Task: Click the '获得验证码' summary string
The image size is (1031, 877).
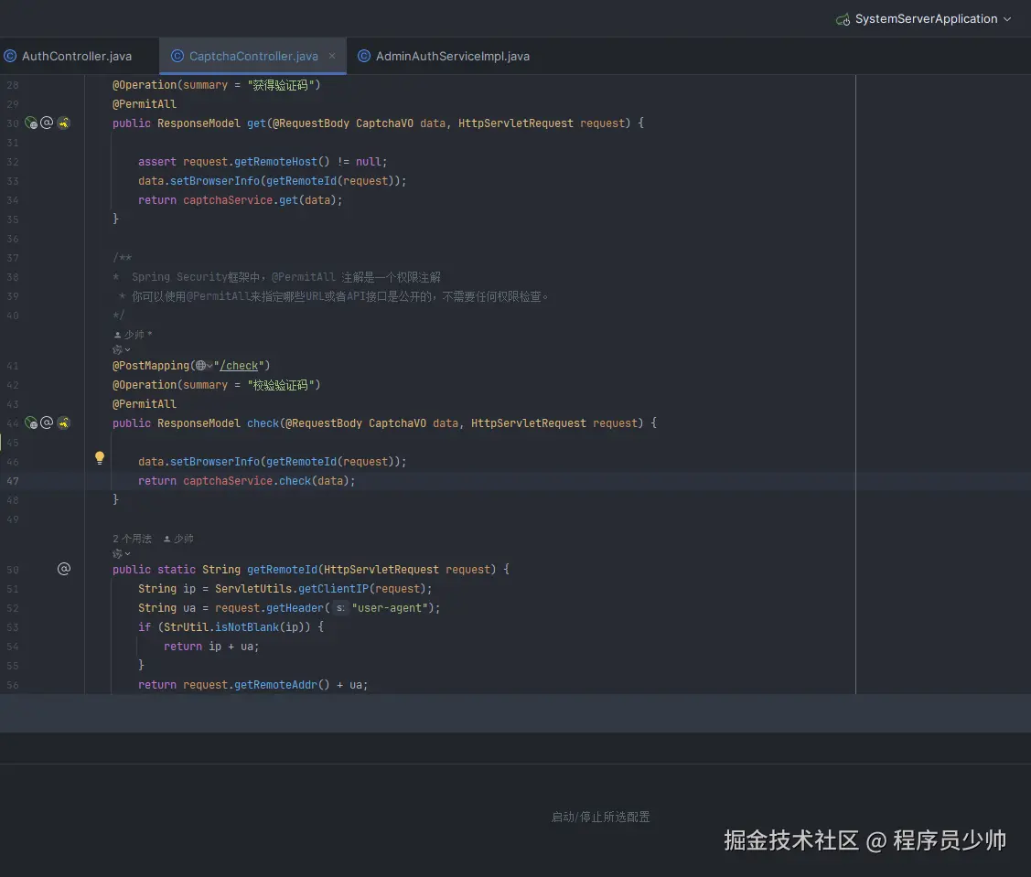Action: tap(281, 85)
